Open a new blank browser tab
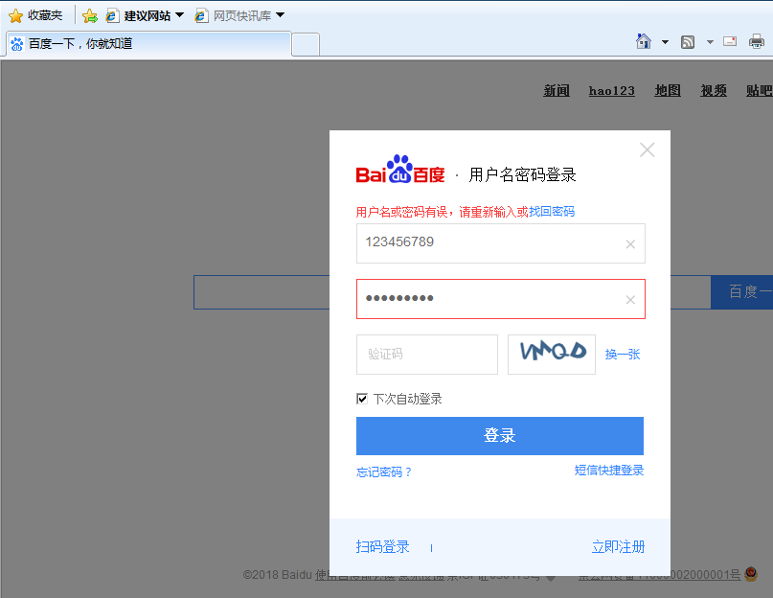Screen dimensions: 773x598 tap(306, 44)
